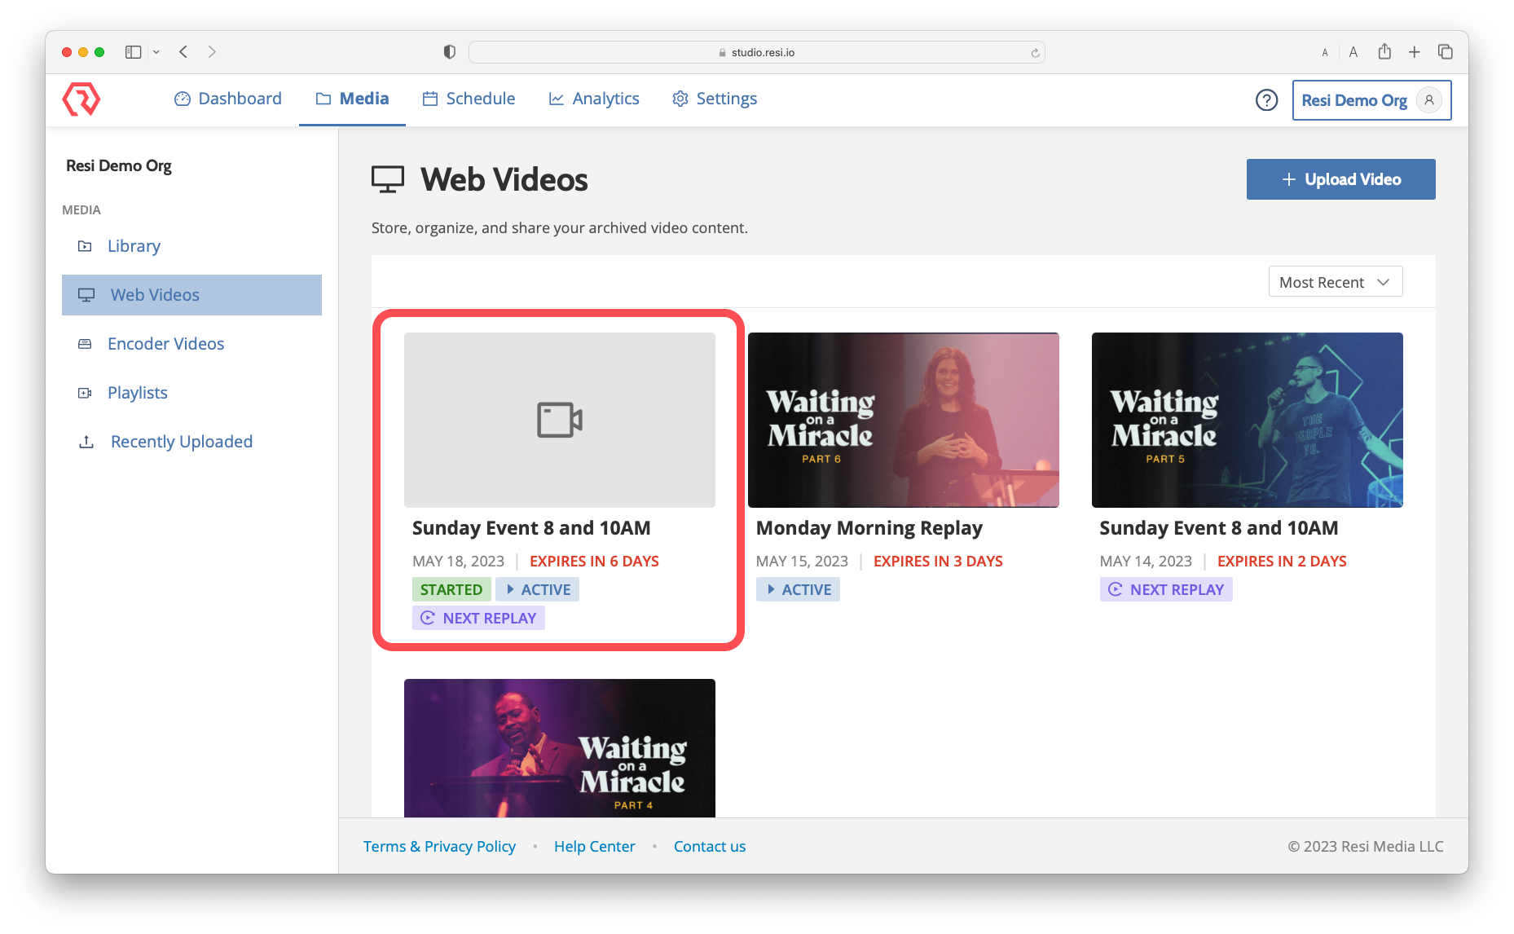Switch to the Analytics tab
The image size is (1514, 934).
point(594,99)
